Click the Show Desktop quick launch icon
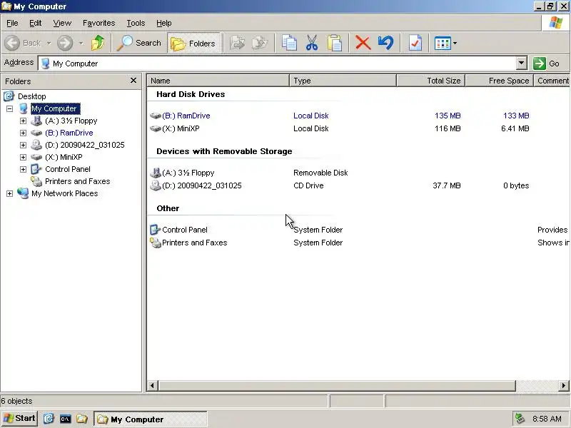This screenshot has height=428, width=571. (49, 419)
